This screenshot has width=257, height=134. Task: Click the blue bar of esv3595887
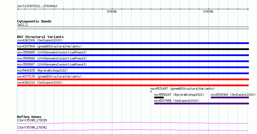coord(133,67)
